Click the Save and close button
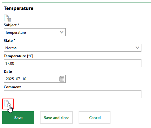The image size is (151, 128). (56, 117)
